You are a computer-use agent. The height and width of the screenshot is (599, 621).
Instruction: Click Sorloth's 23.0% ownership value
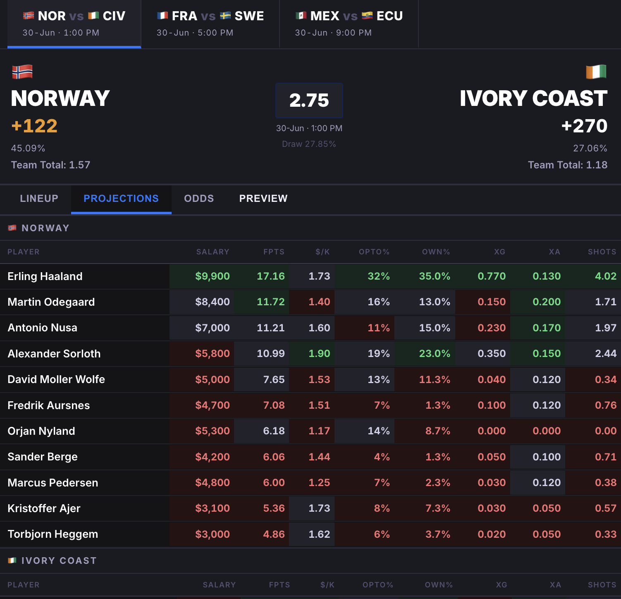[x=435, y=354]
